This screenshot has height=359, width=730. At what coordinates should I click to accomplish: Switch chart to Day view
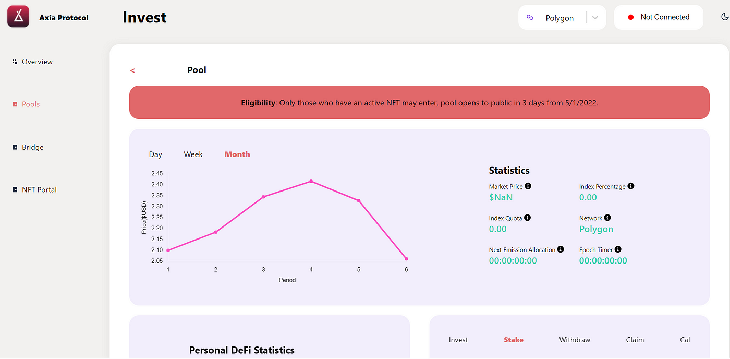pyautogui.click(x=155, y=154)
